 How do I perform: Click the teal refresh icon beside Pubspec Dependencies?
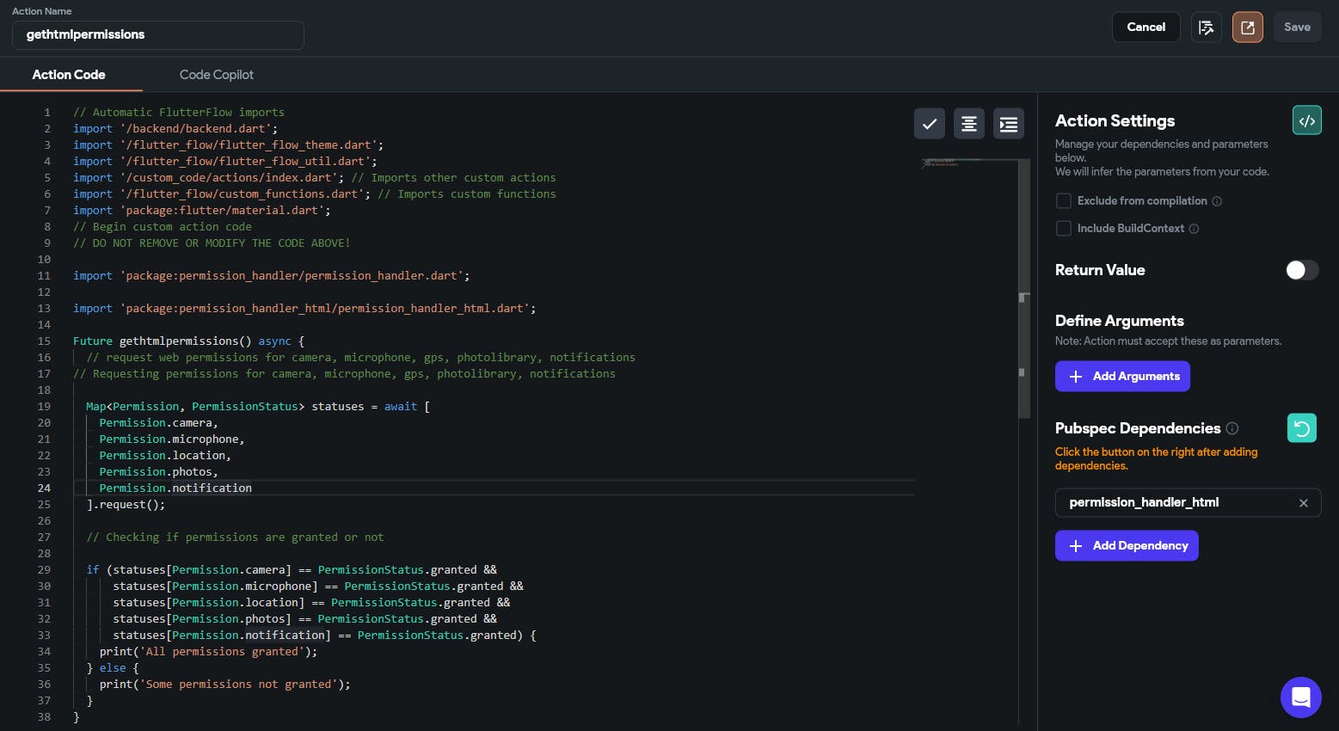click(x=1301, y=428)
